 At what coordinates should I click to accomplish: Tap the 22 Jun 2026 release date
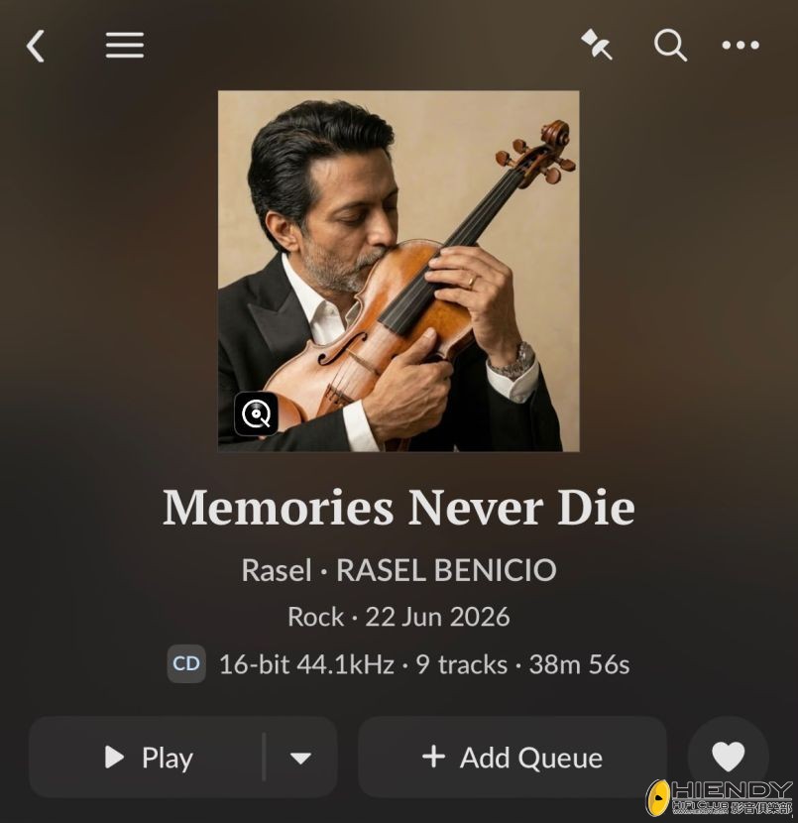click(437, 616)
